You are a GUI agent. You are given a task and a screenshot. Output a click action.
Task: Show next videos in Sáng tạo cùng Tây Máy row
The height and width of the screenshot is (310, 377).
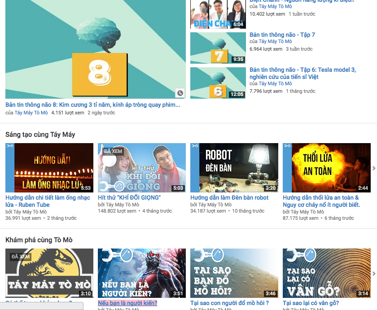[x=374, y=168]
